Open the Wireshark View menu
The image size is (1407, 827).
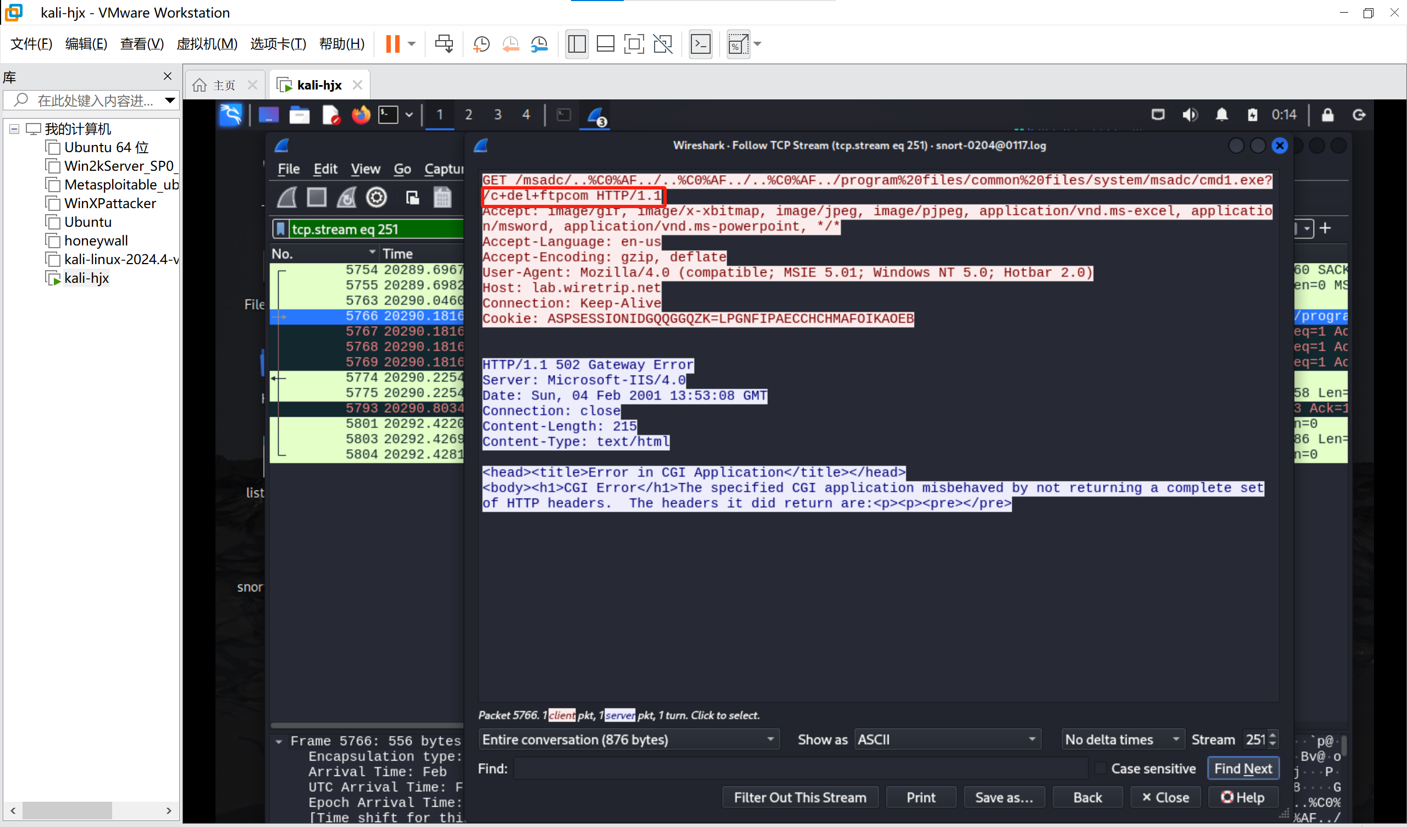tap(365, 169)
